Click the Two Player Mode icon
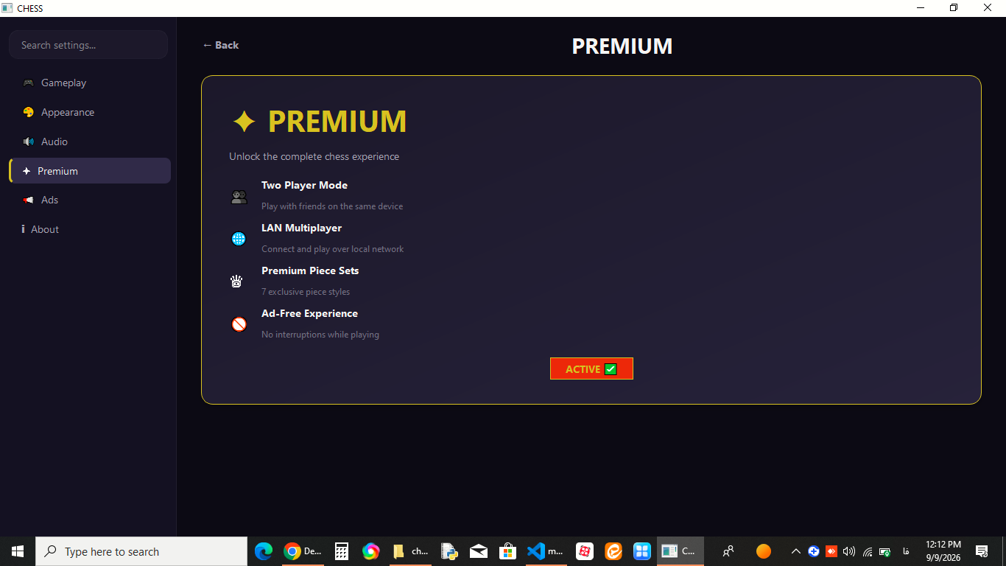The height and width of the screenshot is (566, 1006). point(239,197)
